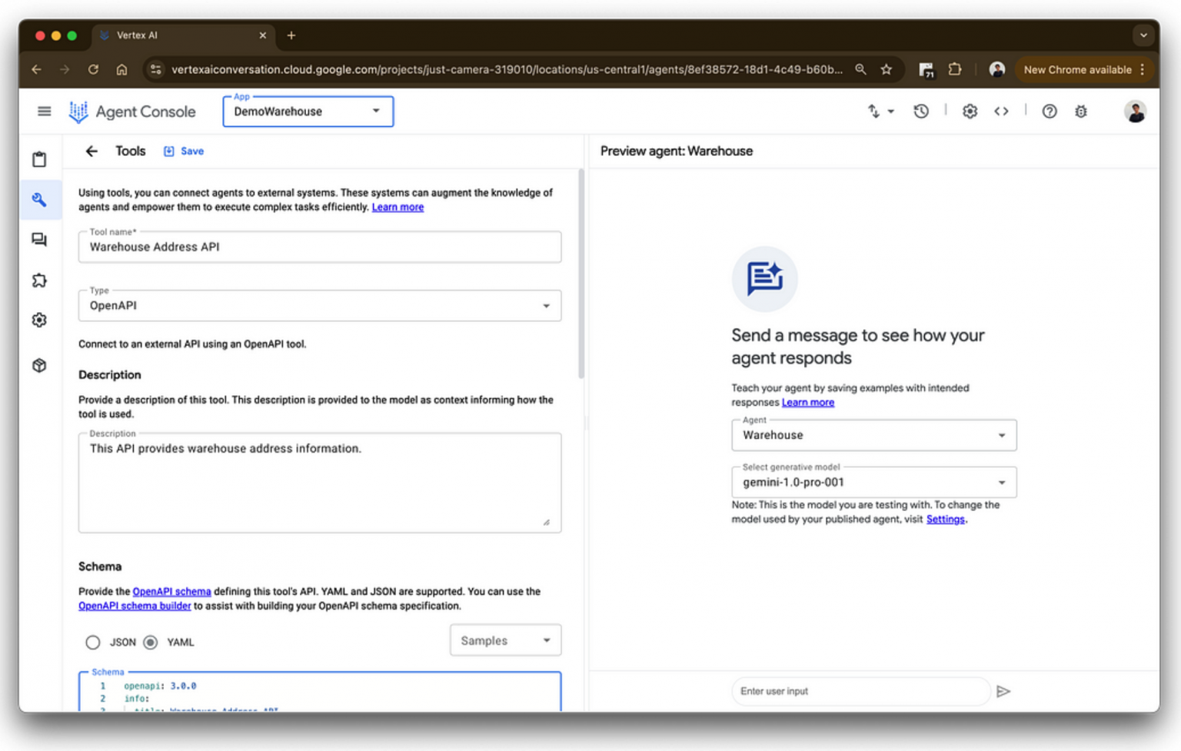Open the generative model dropdown showing gemini-1.0-pro-001
The height and width of the screenshot is (751, 1181).
pos(1001,482)
